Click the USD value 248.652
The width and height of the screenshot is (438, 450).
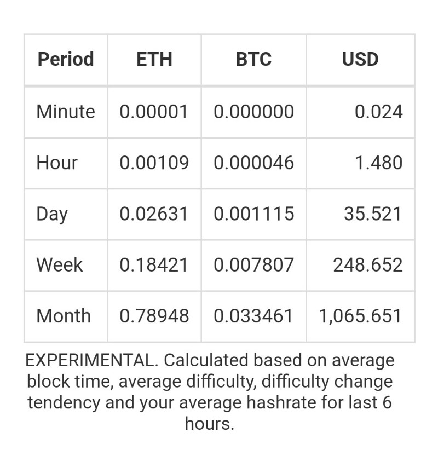[368, 264]
